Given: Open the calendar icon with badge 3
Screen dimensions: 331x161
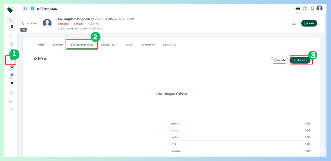Looking at the screenshot, I should (x=11, y=28).
